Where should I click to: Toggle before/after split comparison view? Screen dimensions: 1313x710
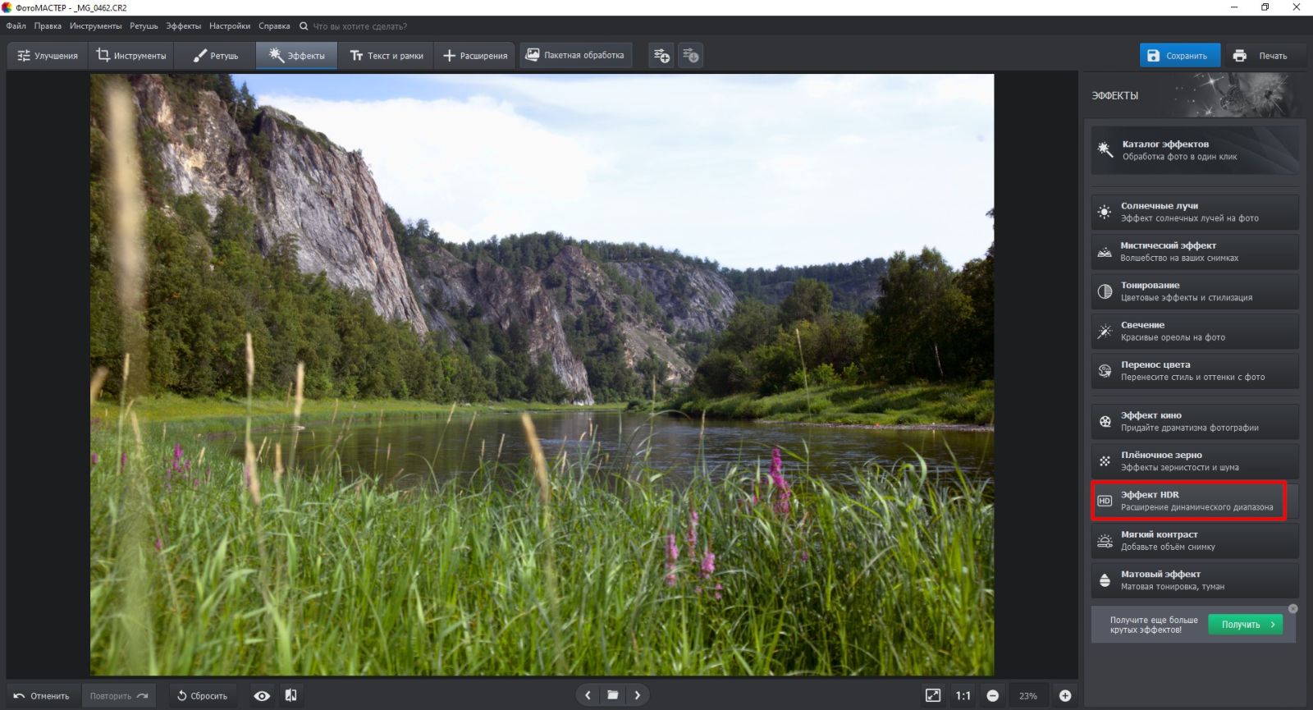(291, 696)
